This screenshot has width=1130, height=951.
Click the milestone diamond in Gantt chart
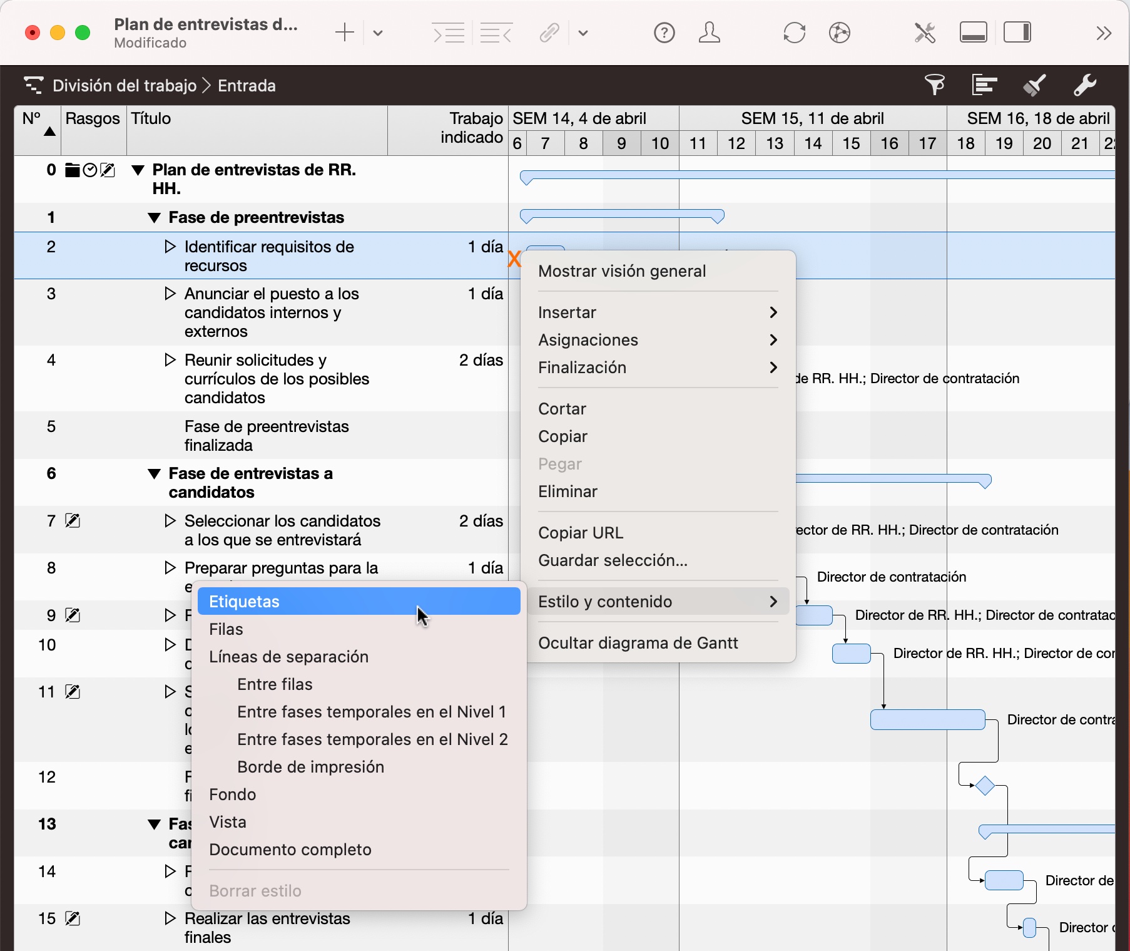click(985, 786)
